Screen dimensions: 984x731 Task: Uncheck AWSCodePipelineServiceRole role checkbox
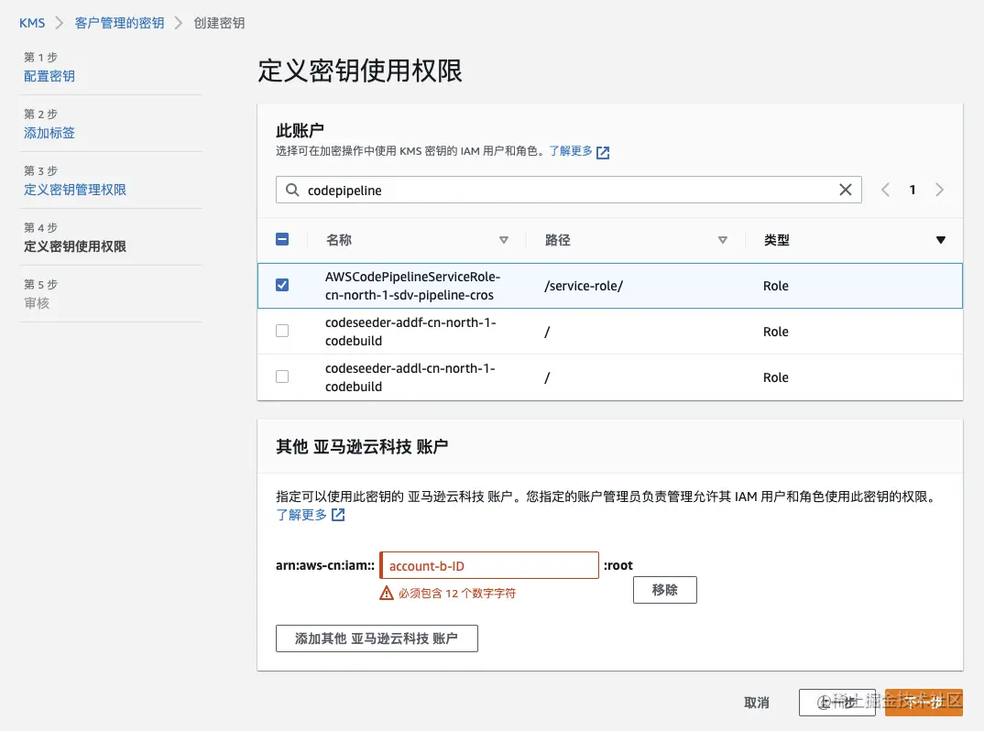[282, 285]
